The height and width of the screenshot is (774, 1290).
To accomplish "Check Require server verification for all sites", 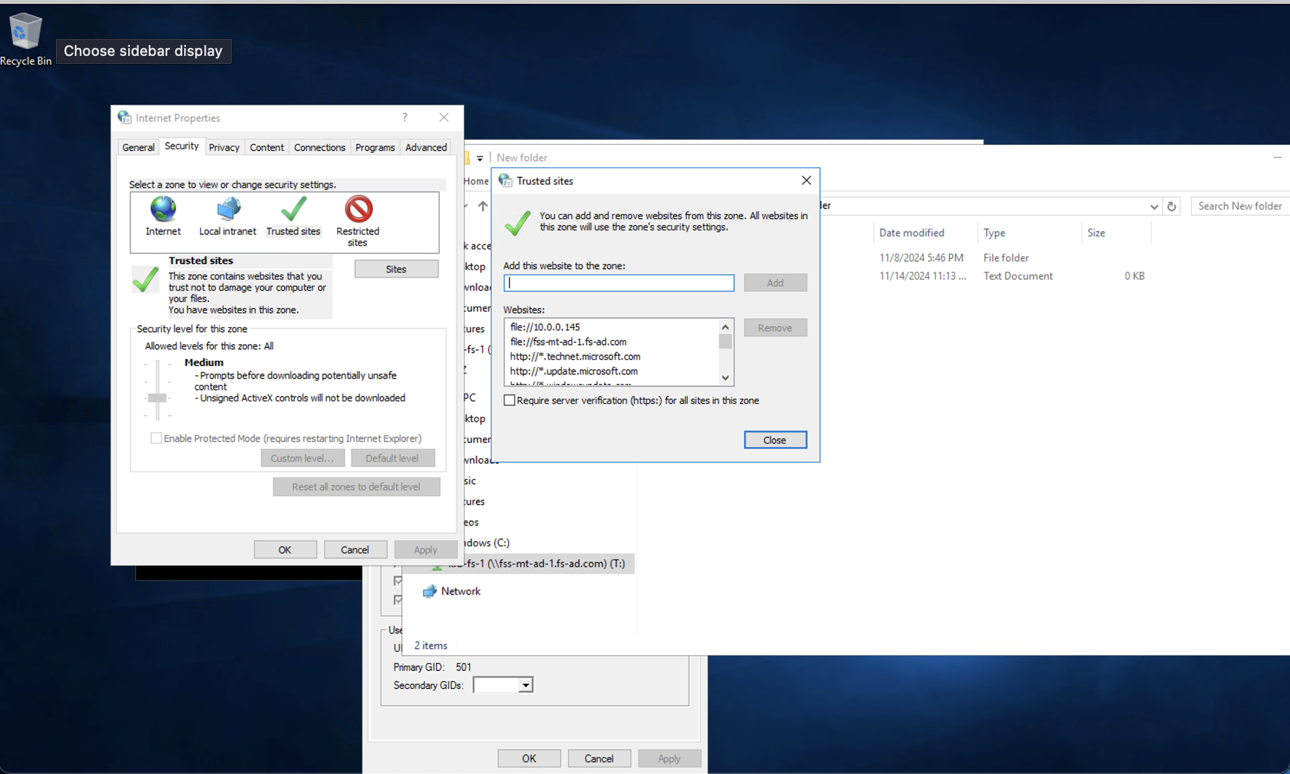I will click(510, 399).
